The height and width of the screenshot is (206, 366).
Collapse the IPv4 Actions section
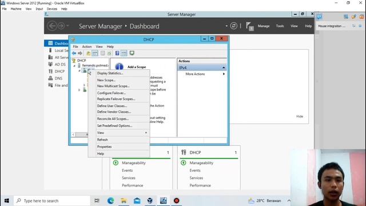(x=224, y=68)
